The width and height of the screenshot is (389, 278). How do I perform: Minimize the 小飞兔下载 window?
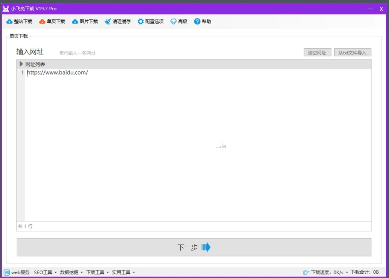coord(370,9)
